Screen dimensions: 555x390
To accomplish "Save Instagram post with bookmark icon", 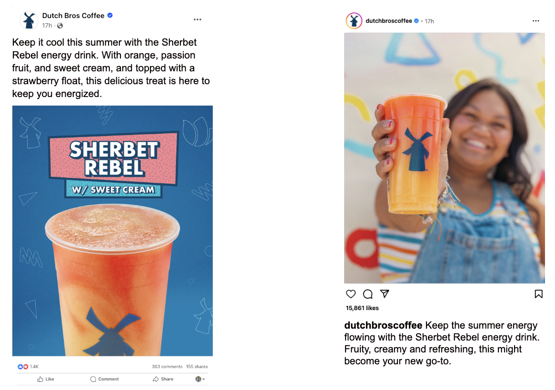I will pyautogui.click(x=538, y=294).
